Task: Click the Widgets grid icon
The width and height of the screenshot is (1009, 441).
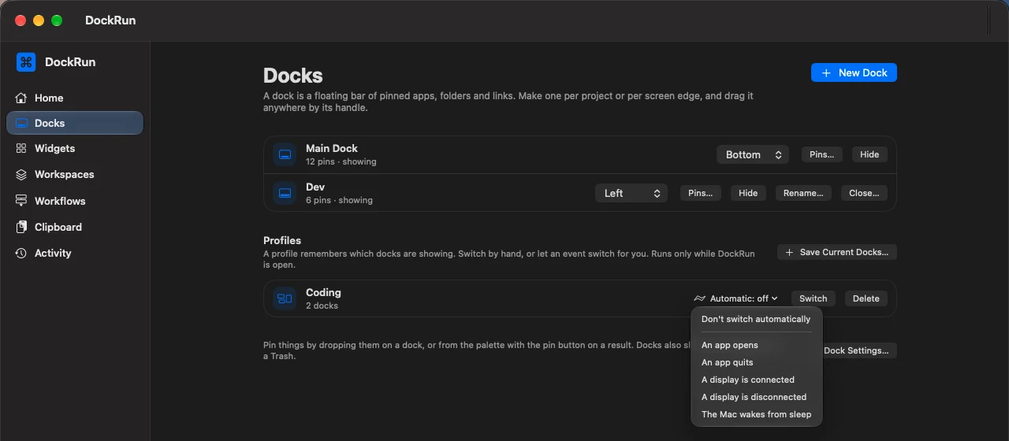Action: (21, 148)
